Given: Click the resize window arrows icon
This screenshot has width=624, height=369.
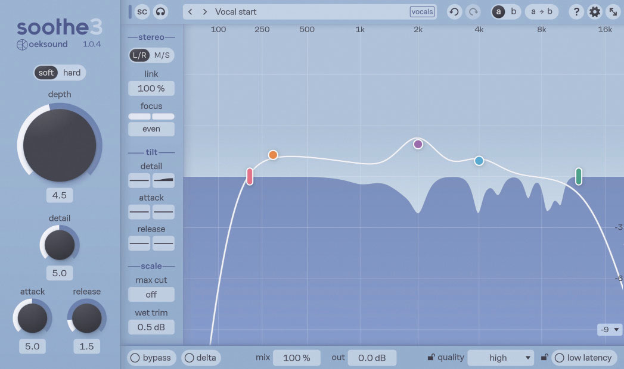Looking at the screenshot, I should (613, 12).
